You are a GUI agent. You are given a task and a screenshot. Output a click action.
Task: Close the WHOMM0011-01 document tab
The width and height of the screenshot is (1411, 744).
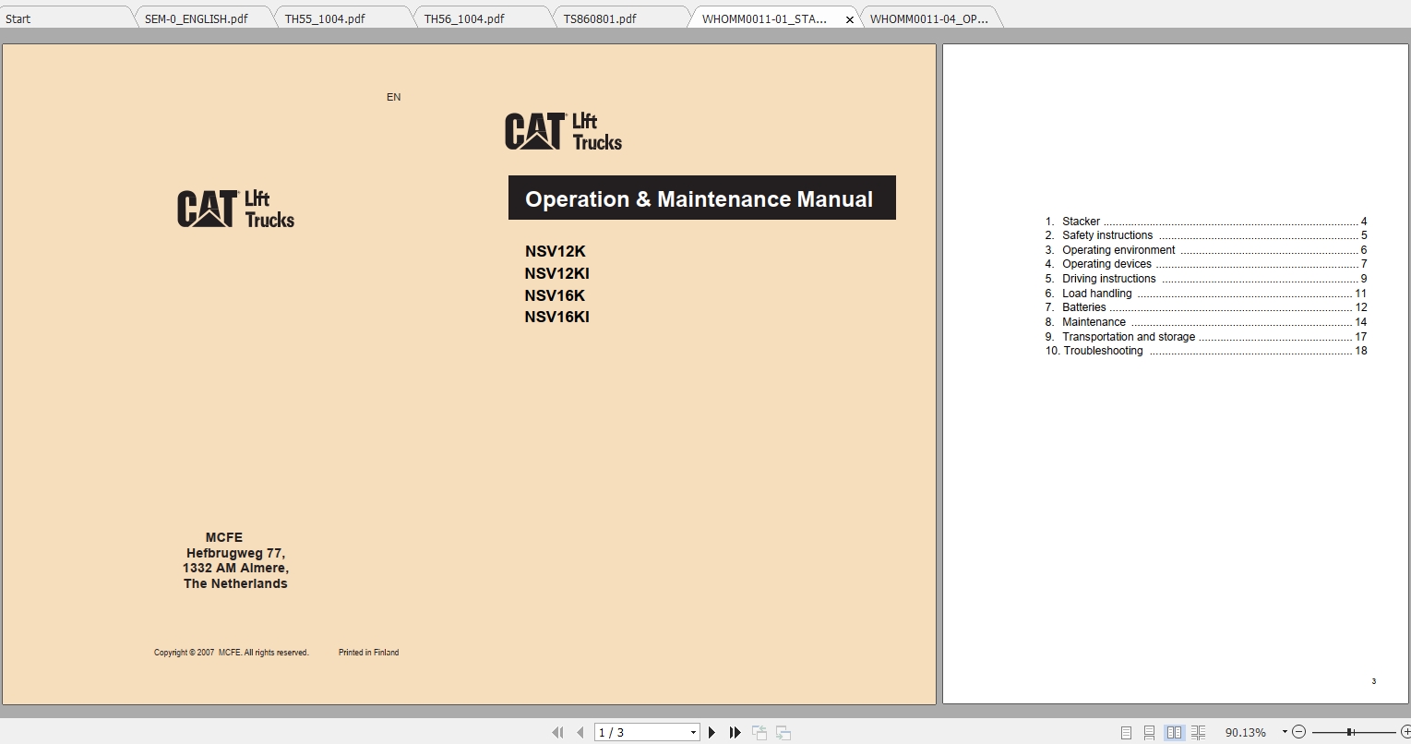pos(849,18)
